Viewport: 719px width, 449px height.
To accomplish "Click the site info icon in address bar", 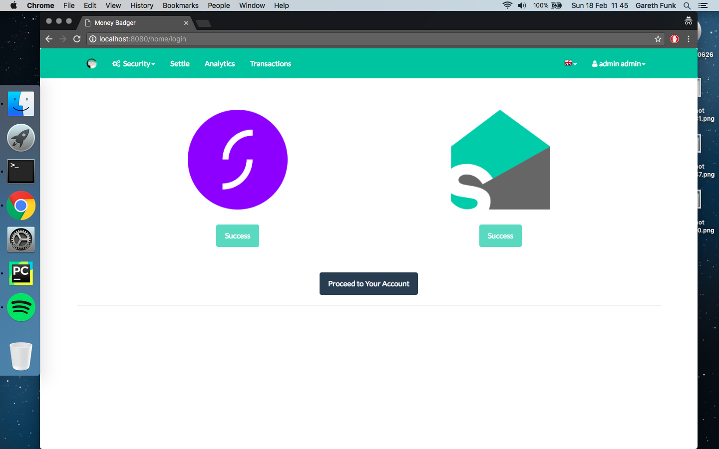I will tap(93, 39).
